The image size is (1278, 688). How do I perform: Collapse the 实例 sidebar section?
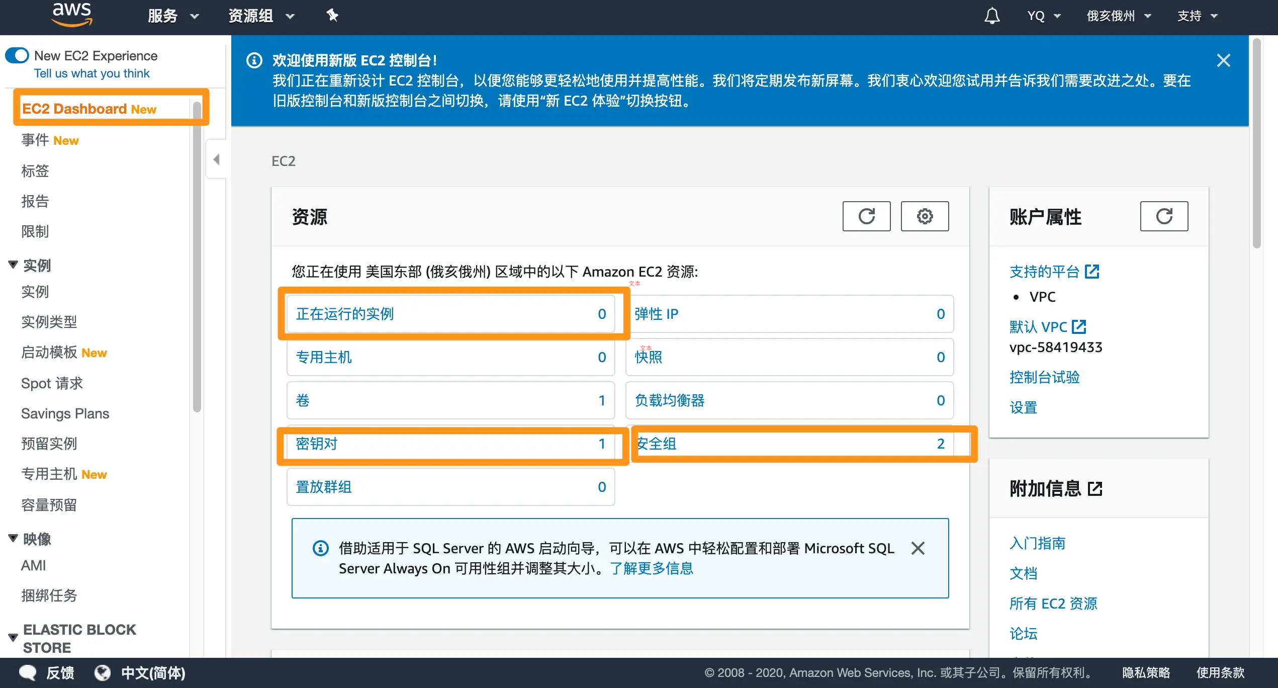click(x=14, y=265)
